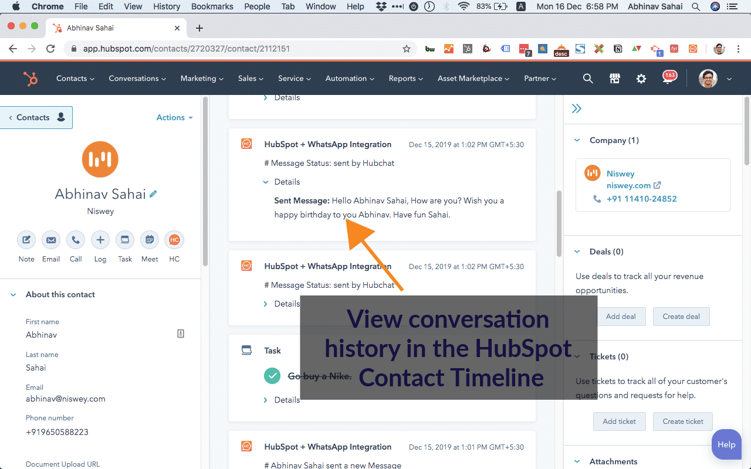The image size is (751, 469).
Task: Collapse the Tickets (0) section
Action: [x=577, y=356]
